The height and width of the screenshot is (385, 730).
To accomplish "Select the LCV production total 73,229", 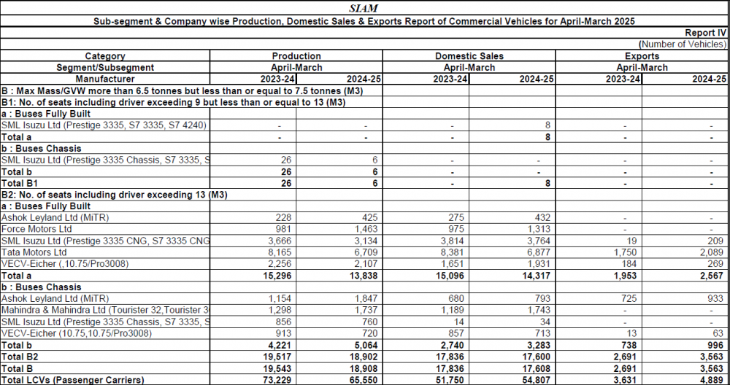I will (x=277, y=380).
